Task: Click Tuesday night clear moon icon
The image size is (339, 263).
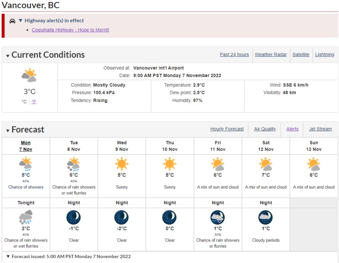Action: [73, 217]
